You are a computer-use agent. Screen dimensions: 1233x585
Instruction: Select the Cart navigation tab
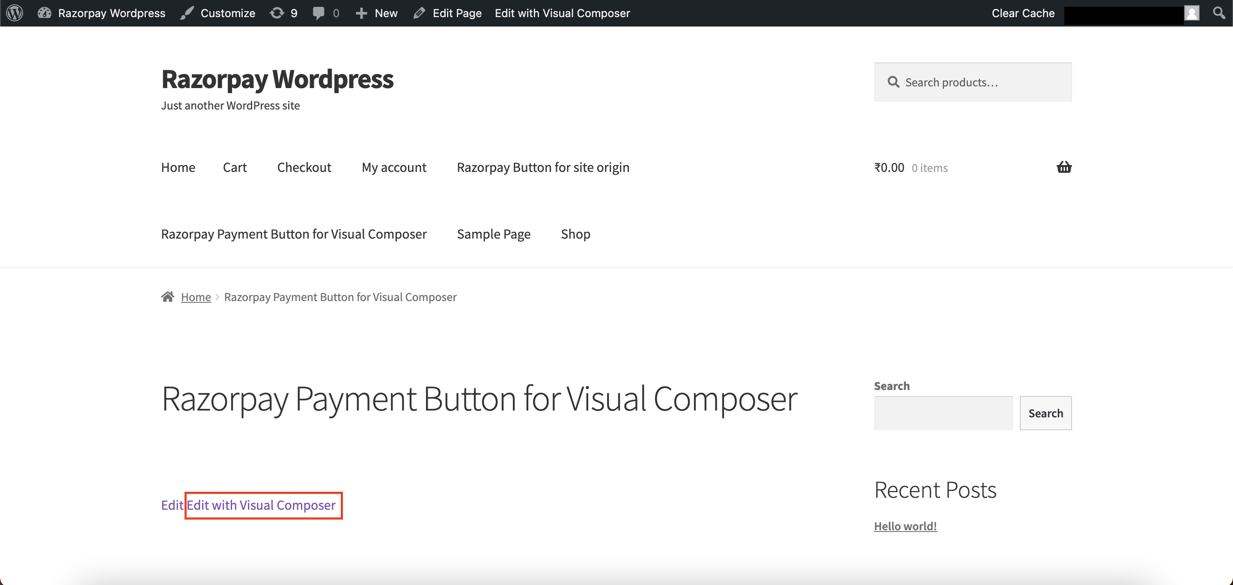click(236, 167)
